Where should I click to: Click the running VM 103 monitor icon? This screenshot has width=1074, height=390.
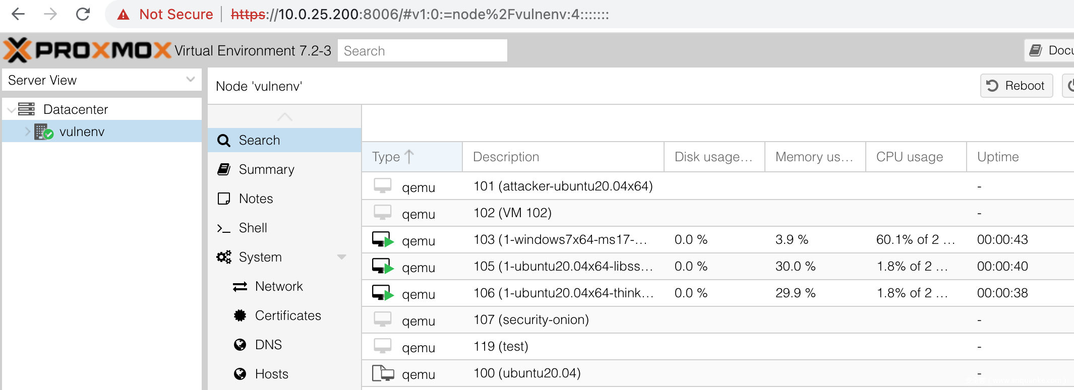coord(383,239)
